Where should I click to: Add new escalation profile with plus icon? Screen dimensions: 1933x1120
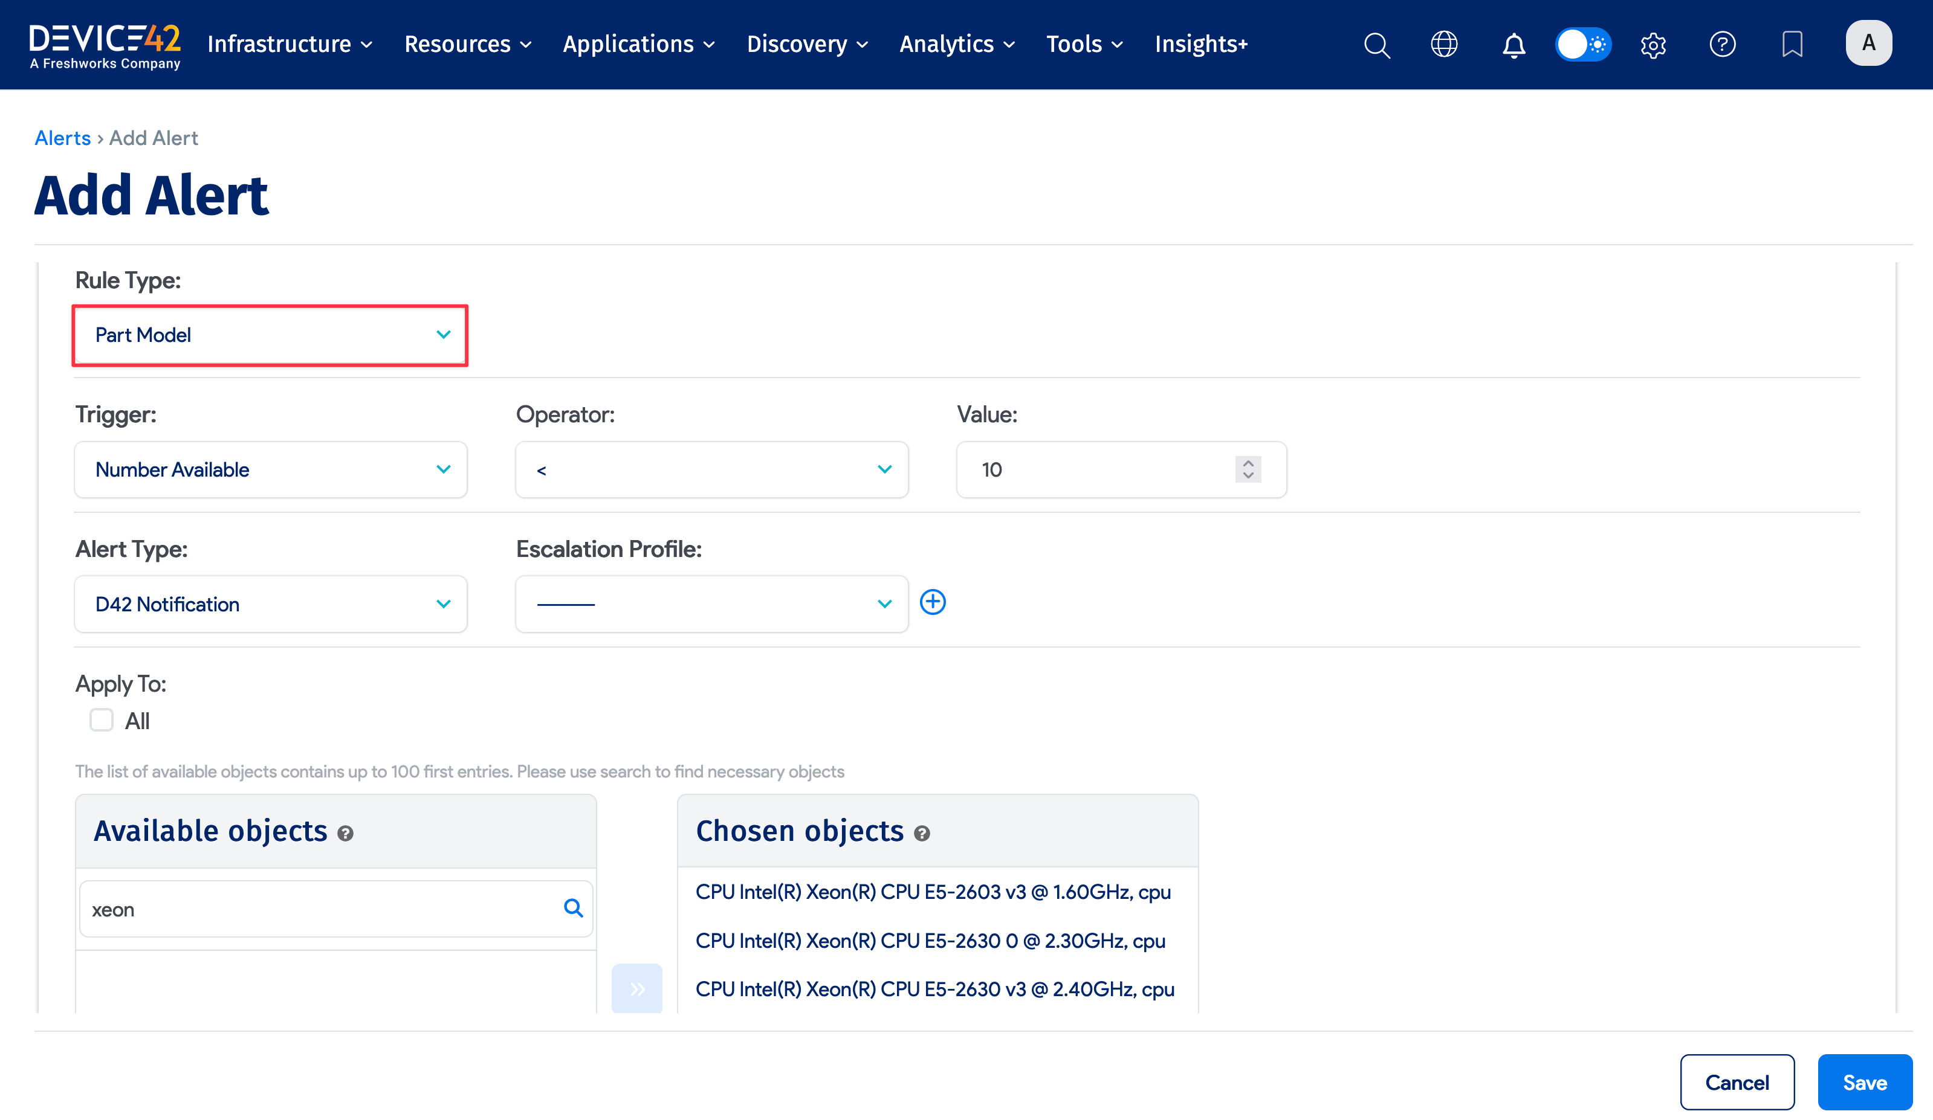(x=933, y=602)
